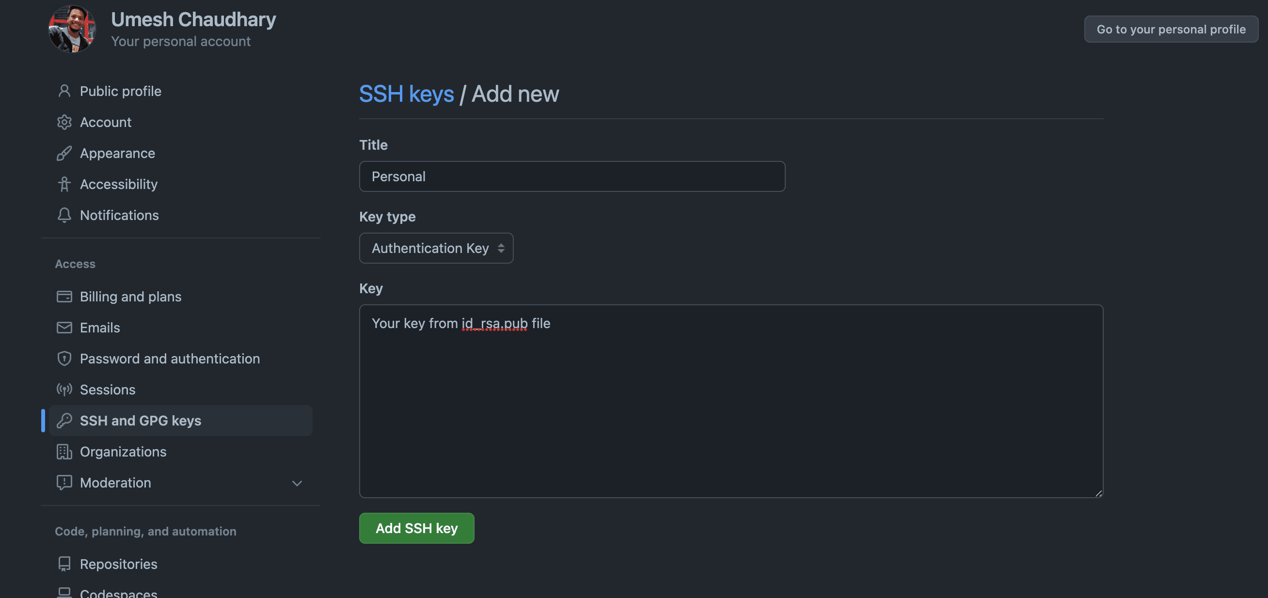Select the Public profile person icon
Screen dimensions: 1268x598
[64, 91]
